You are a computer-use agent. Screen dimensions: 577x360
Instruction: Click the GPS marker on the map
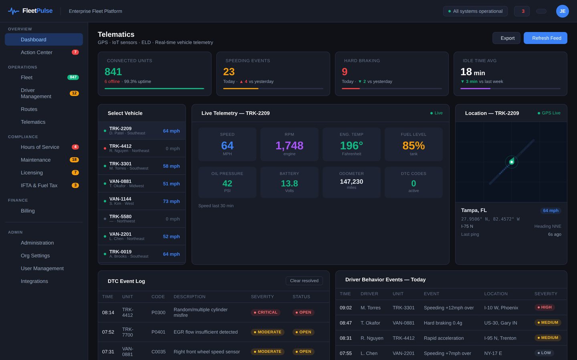(x=512, y=162)
